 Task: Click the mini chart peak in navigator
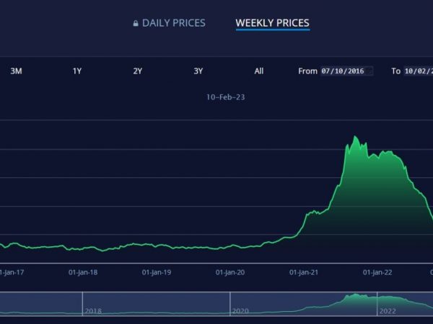tap(355, 294)
